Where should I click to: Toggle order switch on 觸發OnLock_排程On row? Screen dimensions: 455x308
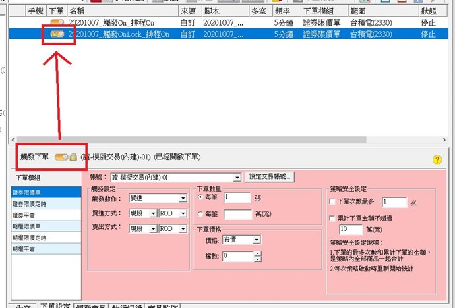pyautogui.click(x=57, y=34)
